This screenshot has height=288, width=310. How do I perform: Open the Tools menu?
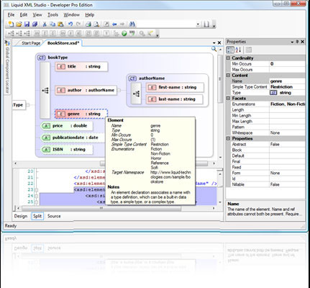53,15
